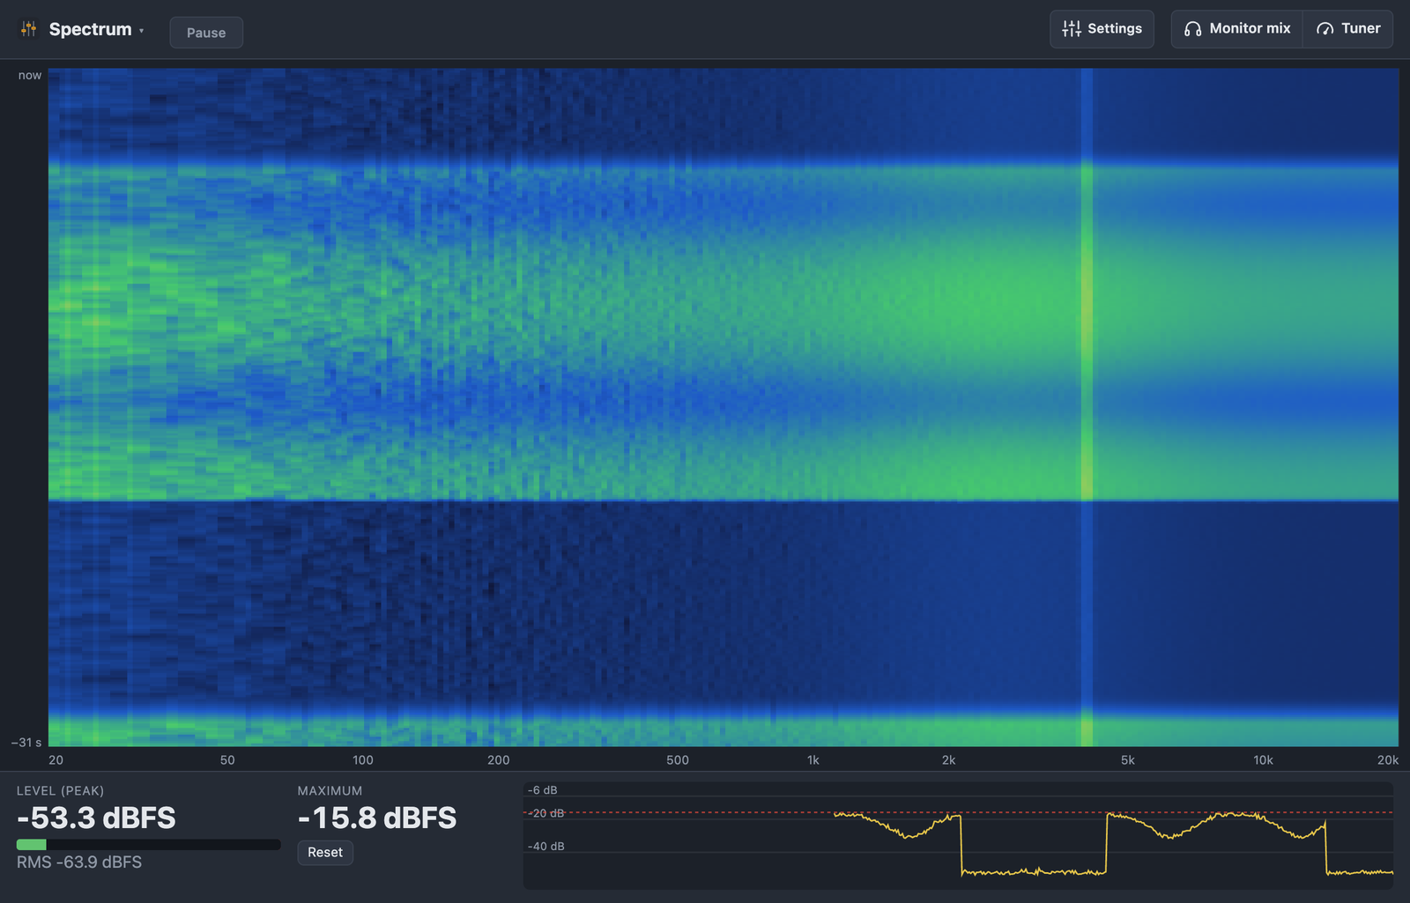Click the peak level meter bar
The width and height of the screenshot is (1410, 903).
[x=148, y=845]
